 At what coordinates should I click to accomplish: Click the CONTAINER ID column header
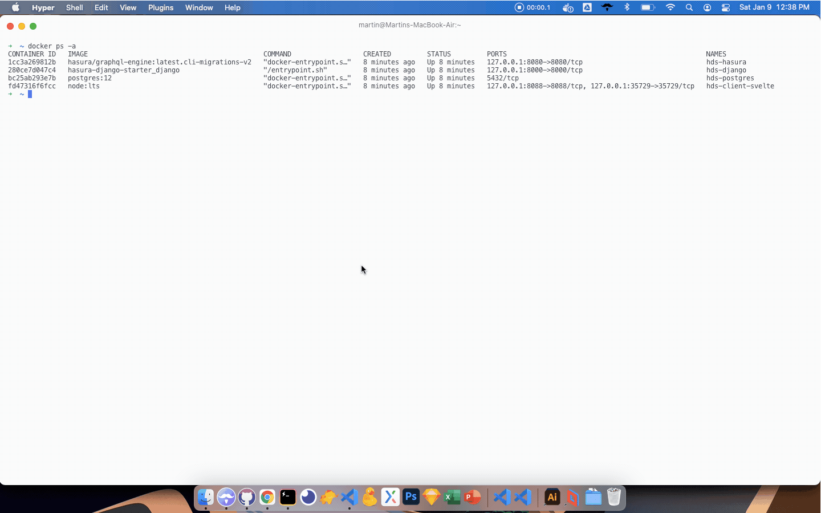32,54
